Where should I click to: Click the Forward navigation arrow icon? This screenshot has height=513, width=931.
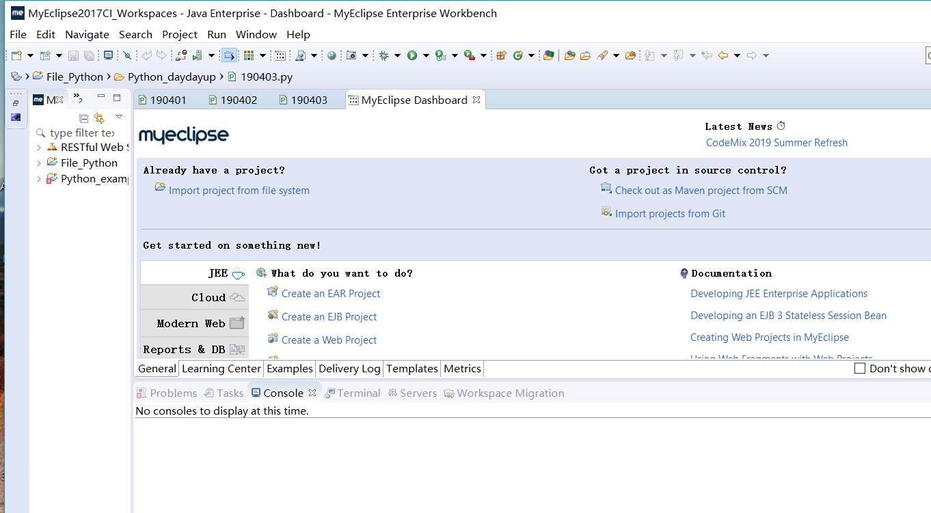click(x=751, y=55)
